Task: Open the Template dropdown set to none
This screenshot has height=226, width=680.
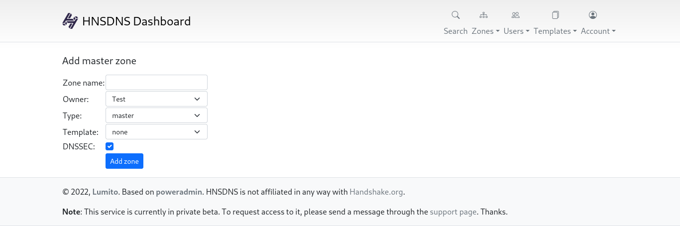Action: pyautogui.click(x=156, y=132)
